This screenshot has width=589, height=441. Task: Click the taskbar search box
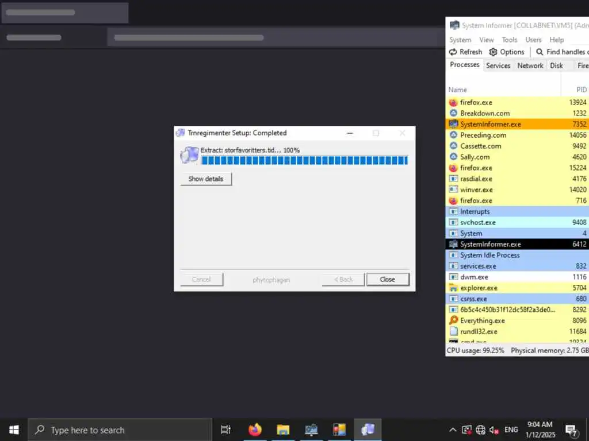120,430
